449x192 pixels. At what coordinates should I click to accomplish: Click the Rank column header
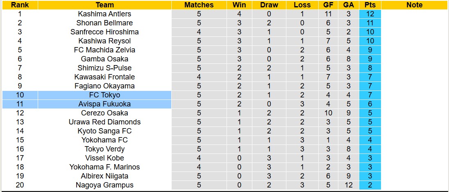coord(19,5)
